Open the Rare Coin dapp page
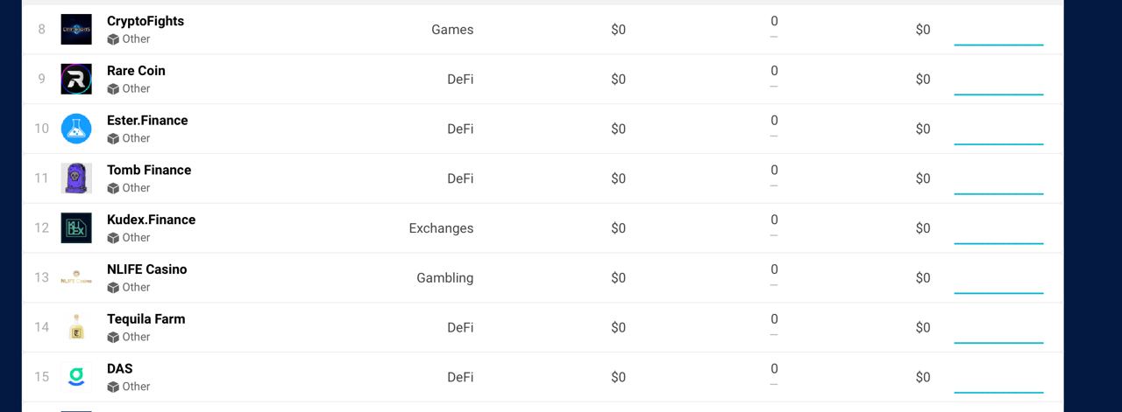 pos(136,71)
